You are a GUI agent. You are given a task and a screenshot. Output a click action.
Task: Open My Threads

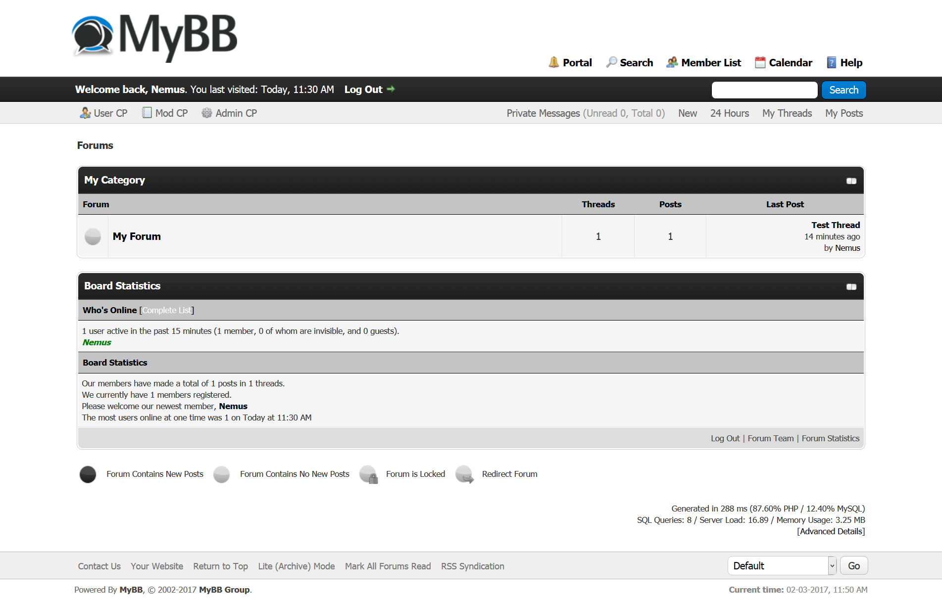pyautogui.click(x=787, y=113)
